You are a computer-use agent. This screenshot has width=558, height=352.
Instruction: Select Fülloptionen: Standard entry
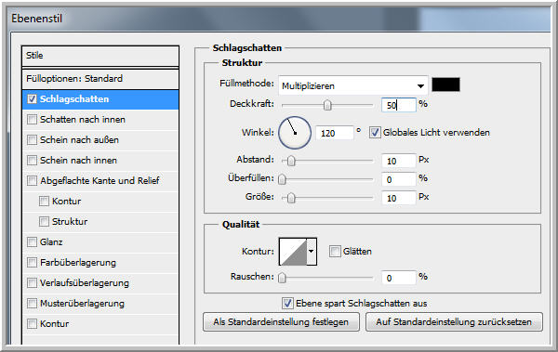pyautogui.click(x=100, y=79)
